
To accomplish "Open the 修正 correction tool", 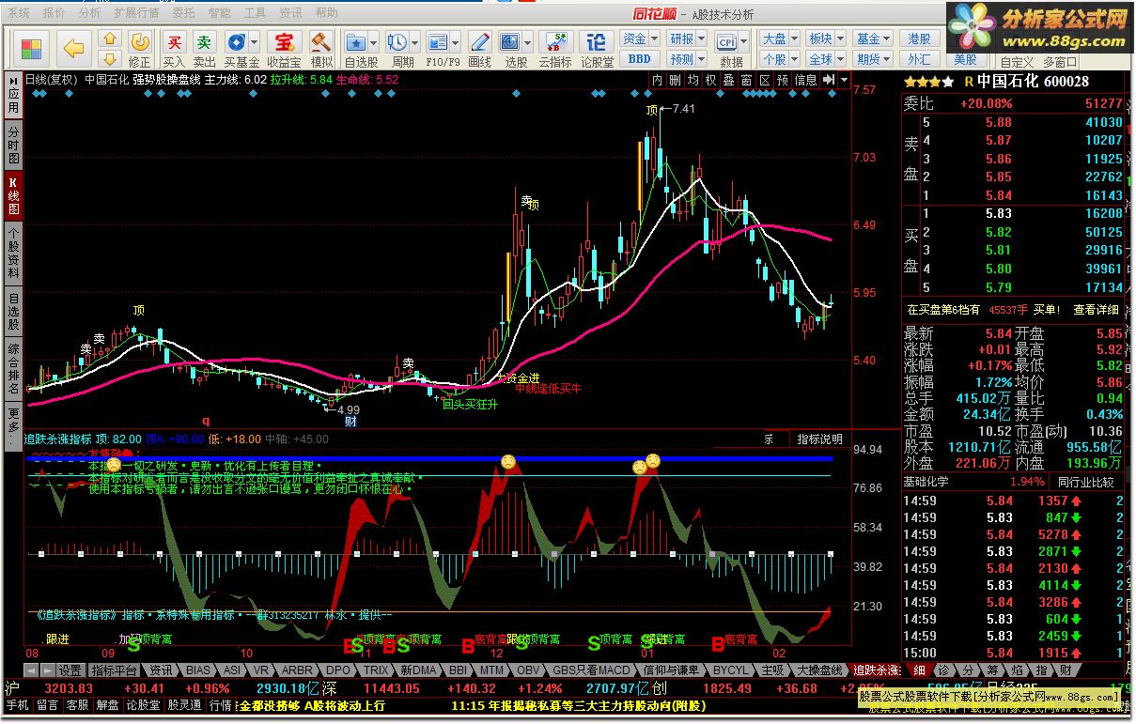I will click(139, 49).
